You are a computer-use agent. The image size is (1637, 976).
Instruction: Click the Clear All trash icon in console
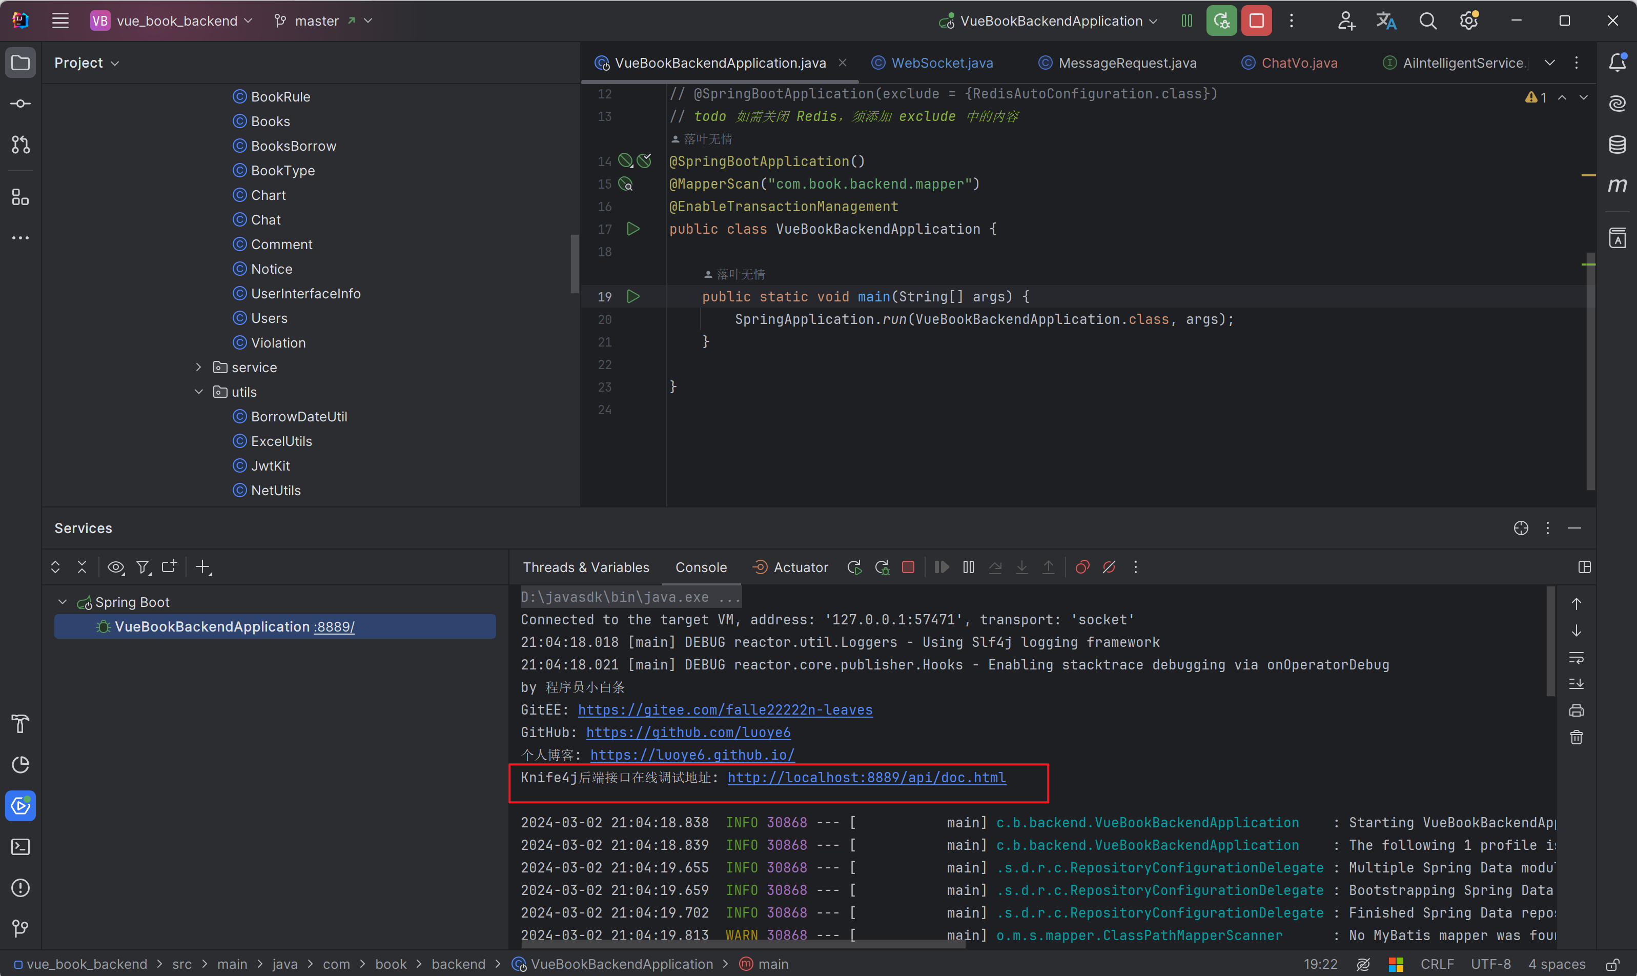click(1577, 737)
